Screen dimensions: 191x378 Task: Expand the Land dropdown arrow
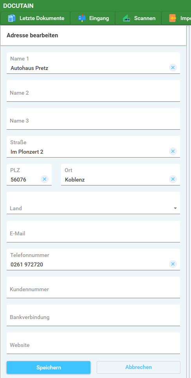tap(175, 208)
